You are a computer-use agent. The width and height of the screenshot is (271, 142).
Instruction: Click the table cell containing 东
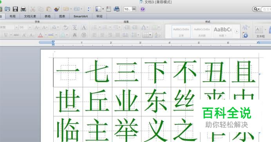click(156, 101)
